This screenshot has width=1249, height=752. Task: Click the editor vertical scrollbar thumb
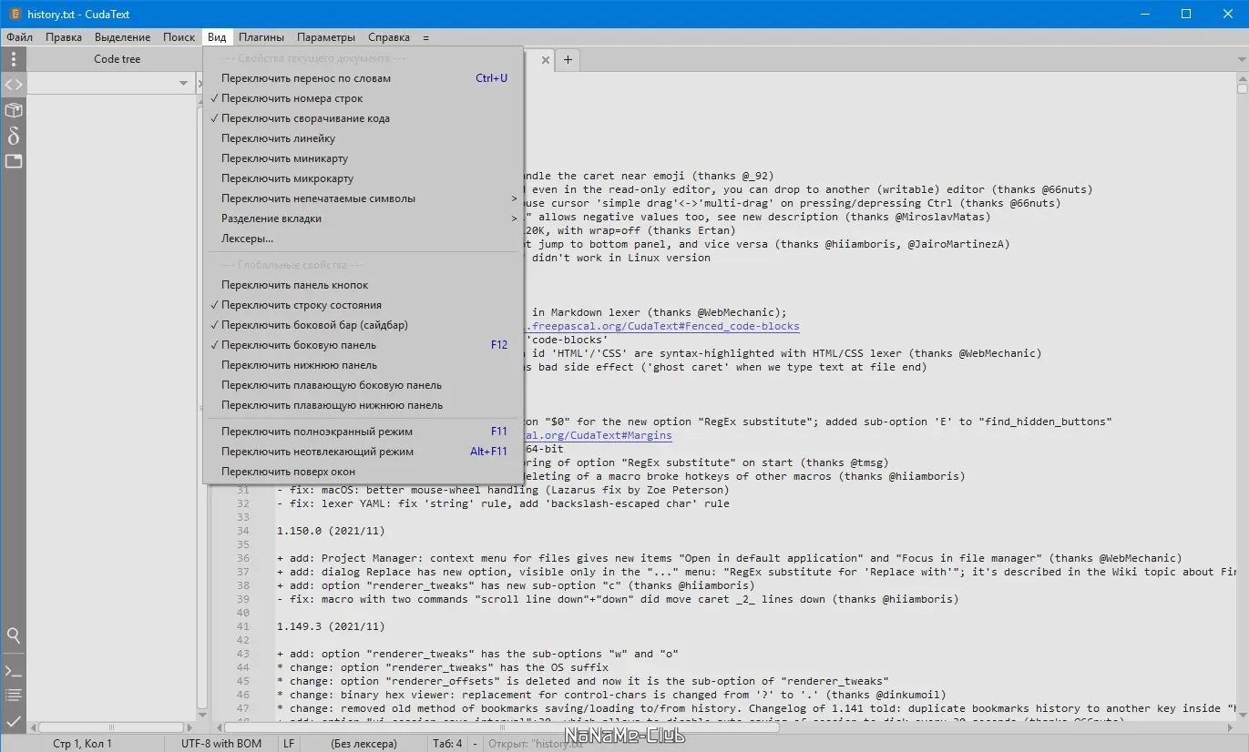click(1243, 88)
